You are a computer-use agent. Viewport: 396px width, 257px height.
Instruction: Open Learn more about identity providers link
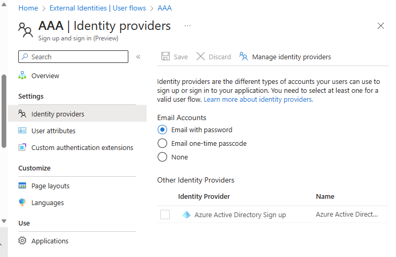coord(258,100)
